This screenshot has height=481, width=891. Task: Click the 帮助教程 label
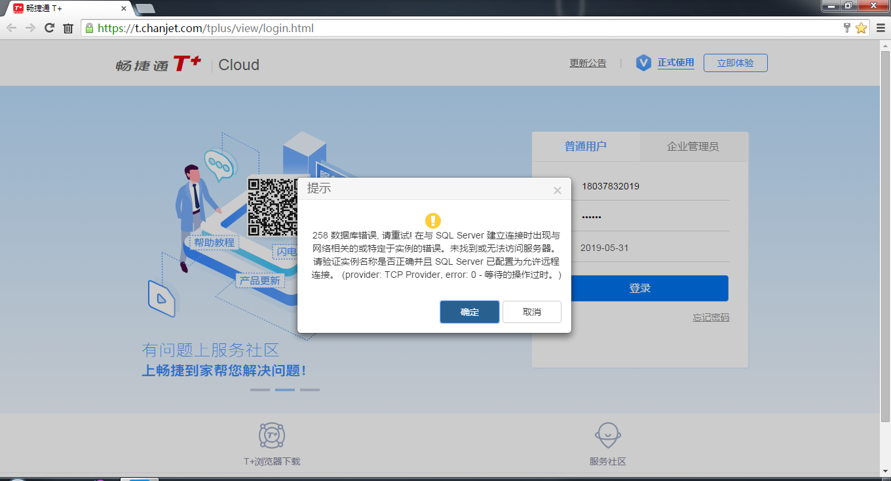(x=214, y=242)
